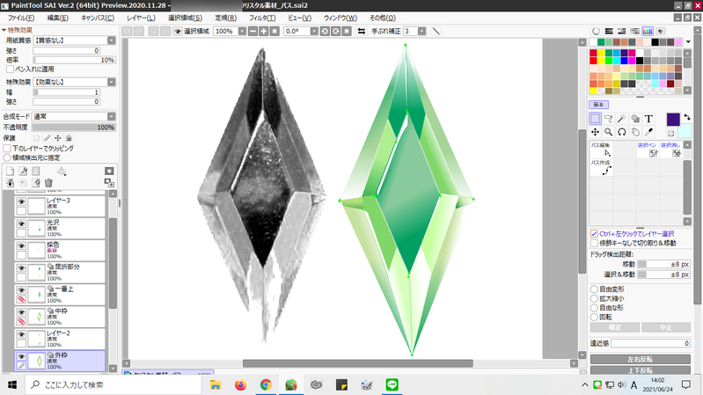Select the Rotate view tool
The height and width of the screenshot is (395, 703).
coord(621,132)
